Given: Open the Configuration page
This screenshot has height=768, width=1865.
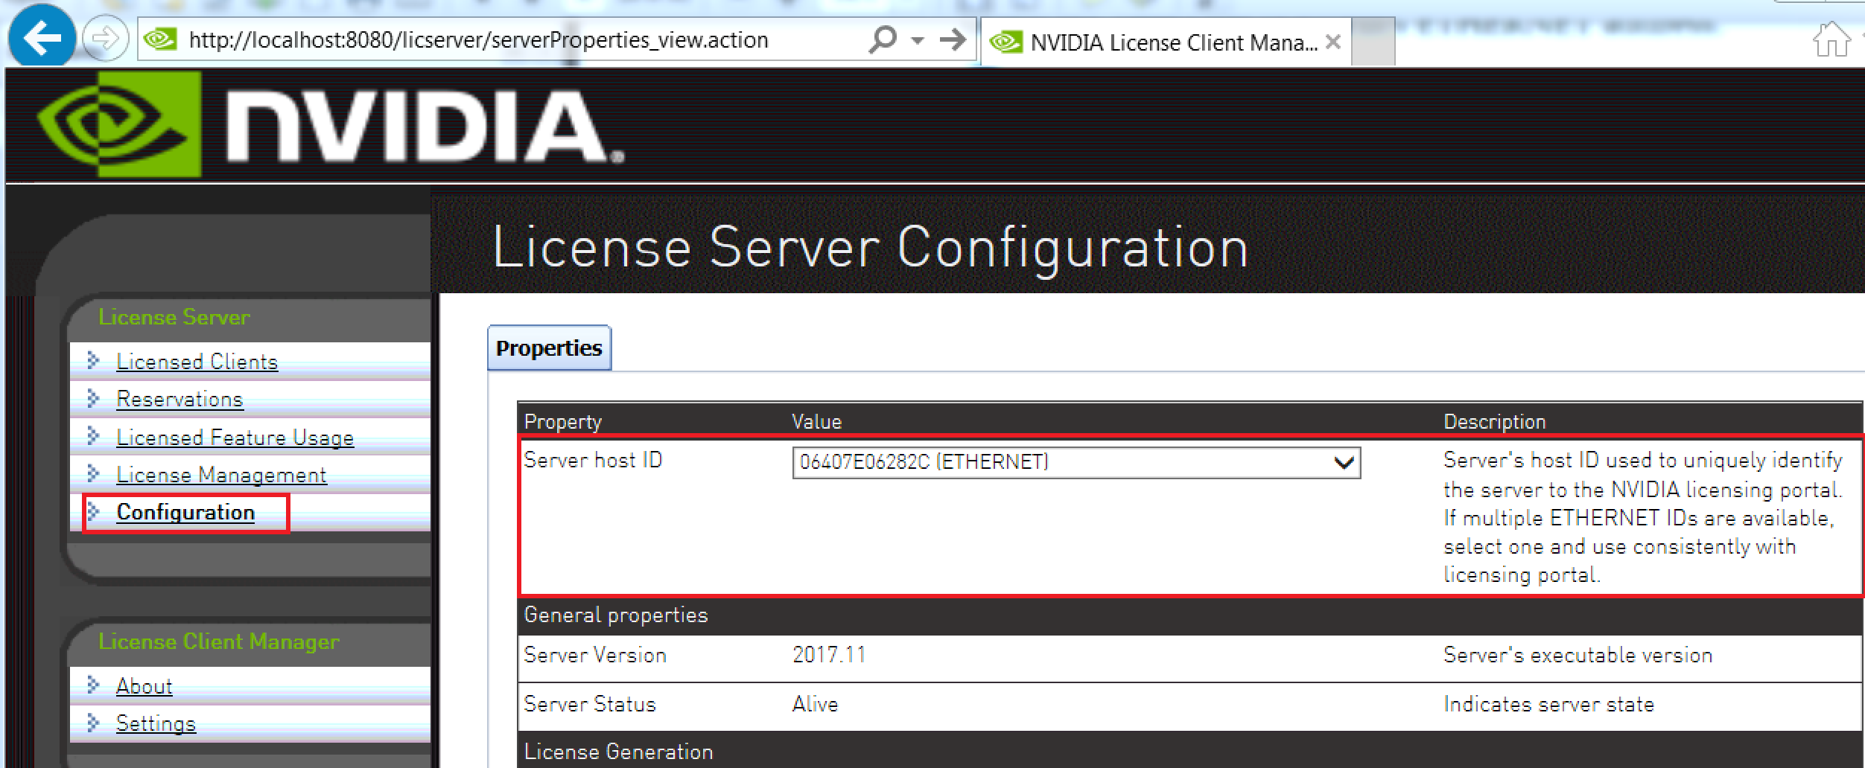Looking at the screenshot, I should tap(185, 512).
